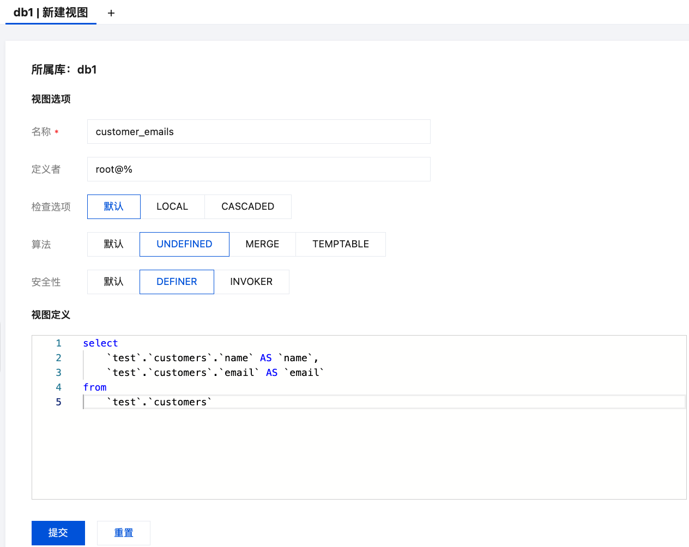Select LOCAL check option

(172, 207)
